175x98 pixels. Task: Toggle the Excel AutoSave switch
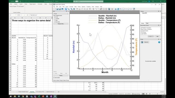[x=17, y=1]
